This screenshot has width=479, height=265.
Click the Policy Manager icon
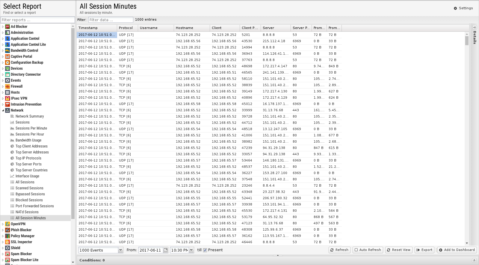coord(7,236)
